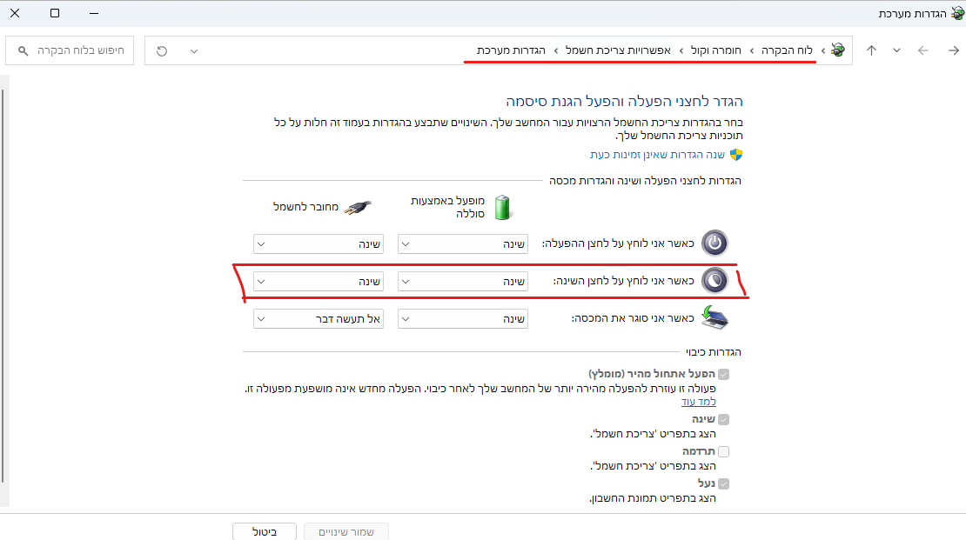
Task: Click the 'למד עוד' link
Action: 699,402
